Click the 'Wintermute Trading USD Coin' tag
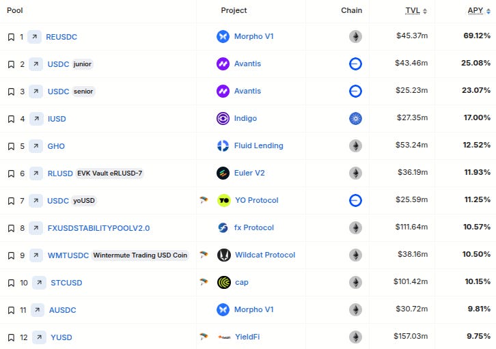496x349 pixels. (x=140, y=255)
